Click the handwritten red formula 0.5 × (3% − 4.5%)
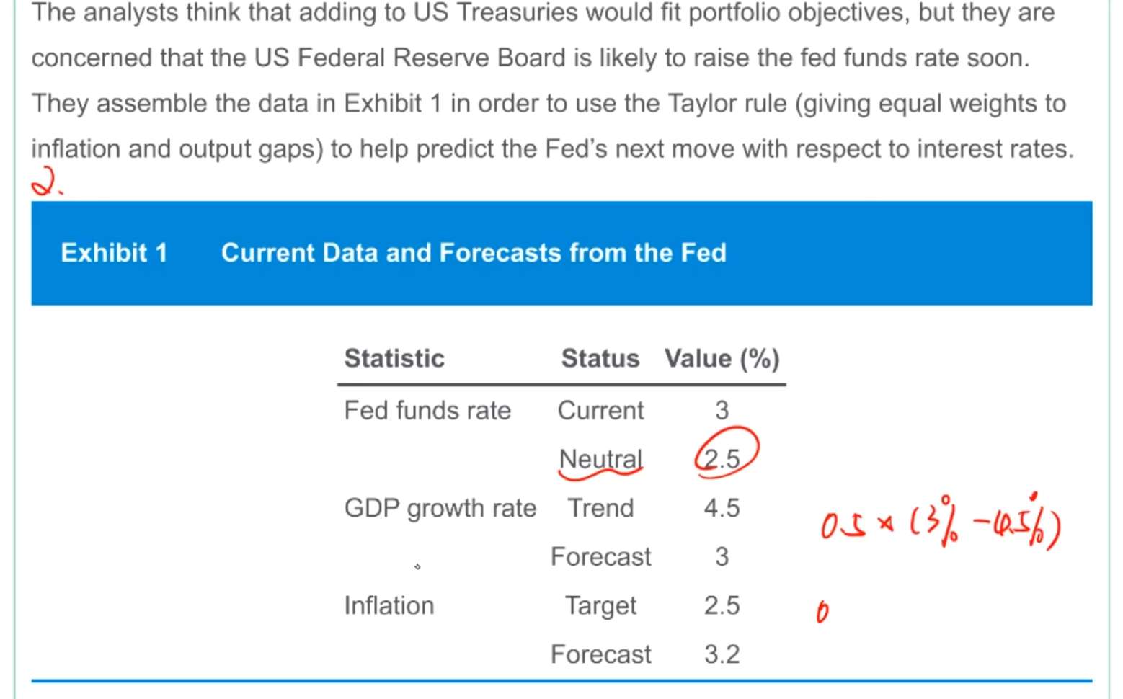Image resolution: width=1123 pixels, height=699 pixels. point(940,525)
